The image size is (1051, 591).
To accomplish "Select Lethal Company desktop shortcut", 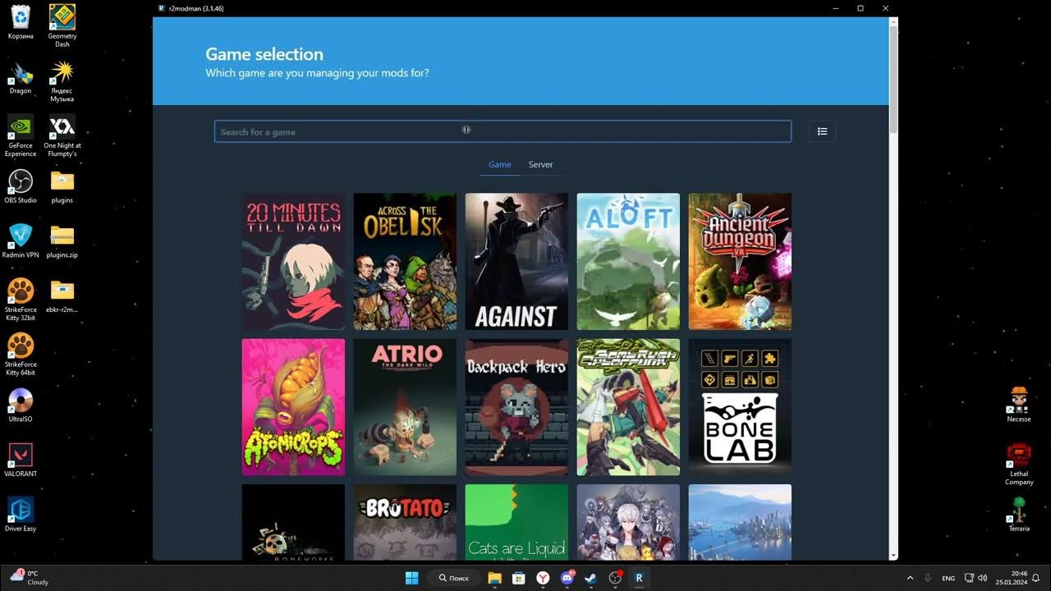I will point(1019,464).
